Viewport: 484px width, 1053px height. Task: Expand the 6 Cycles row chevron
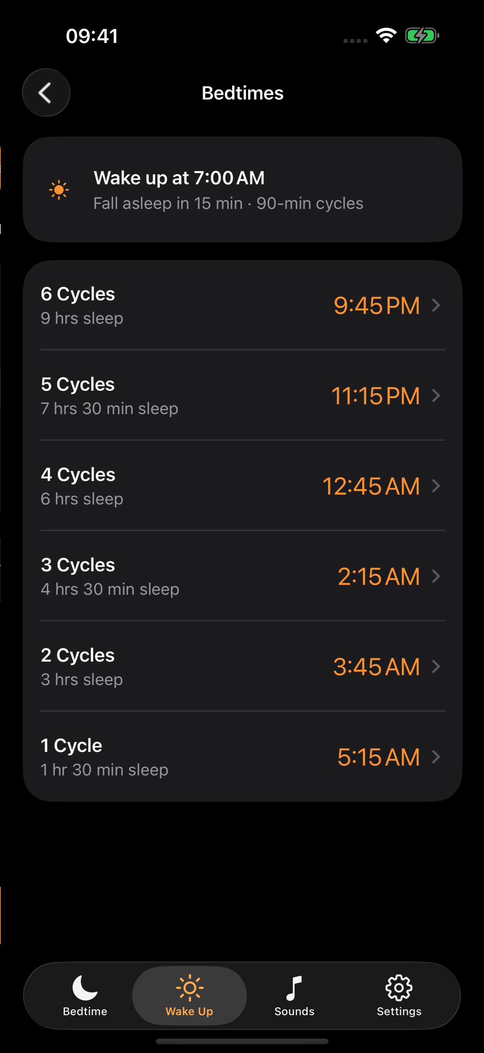tap(436, 305)
